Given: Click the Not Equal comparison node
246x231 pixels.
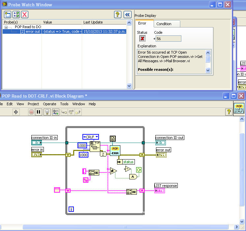Looking at the screenshot, I should (x=113, y=171).
